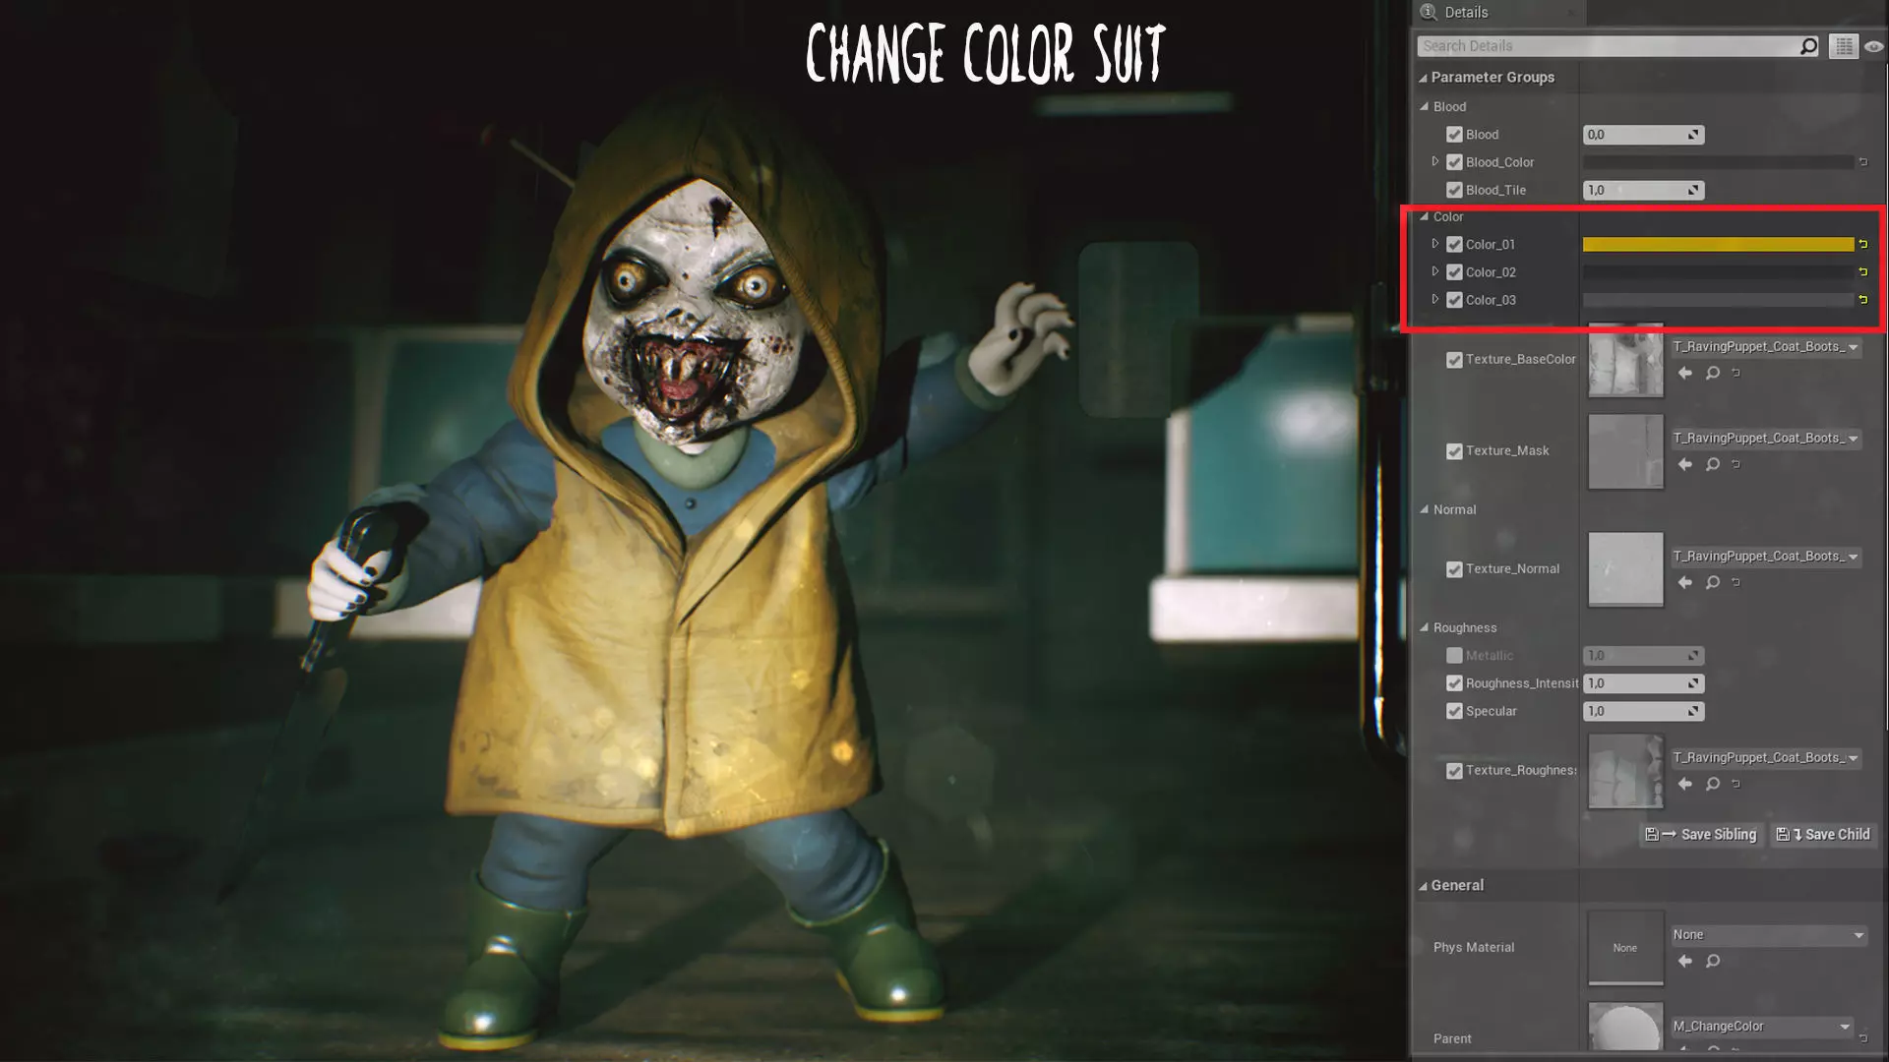The height and width of the screenshot is (1062, 1889).
Task: Reset Color_01 to default yellow arrow
Action: (x=1862, y=244)
